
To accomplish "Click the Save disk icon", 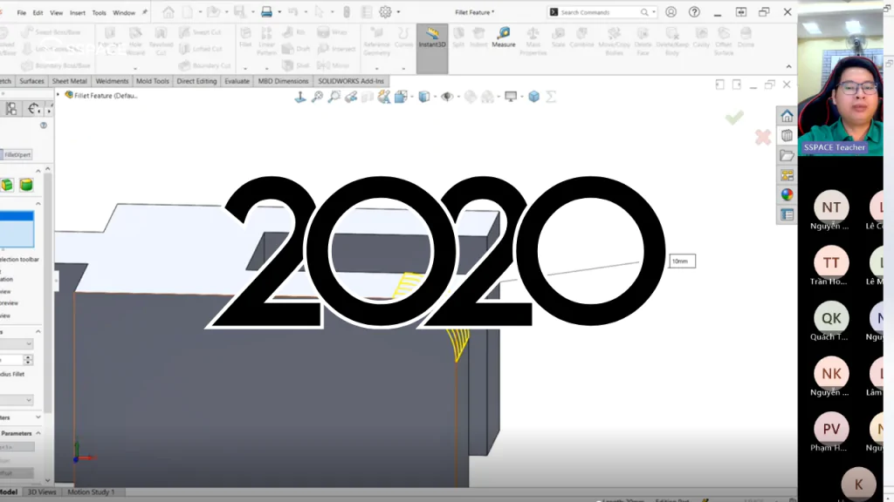I will [239, 12].
